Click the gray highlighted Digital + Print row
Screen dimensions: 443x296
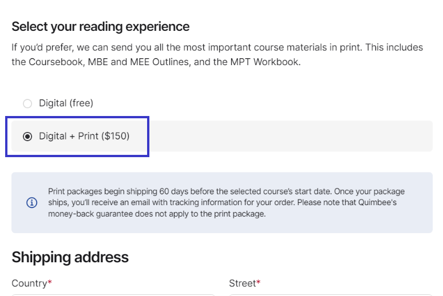pyautogui.click(x=221, y=137)
